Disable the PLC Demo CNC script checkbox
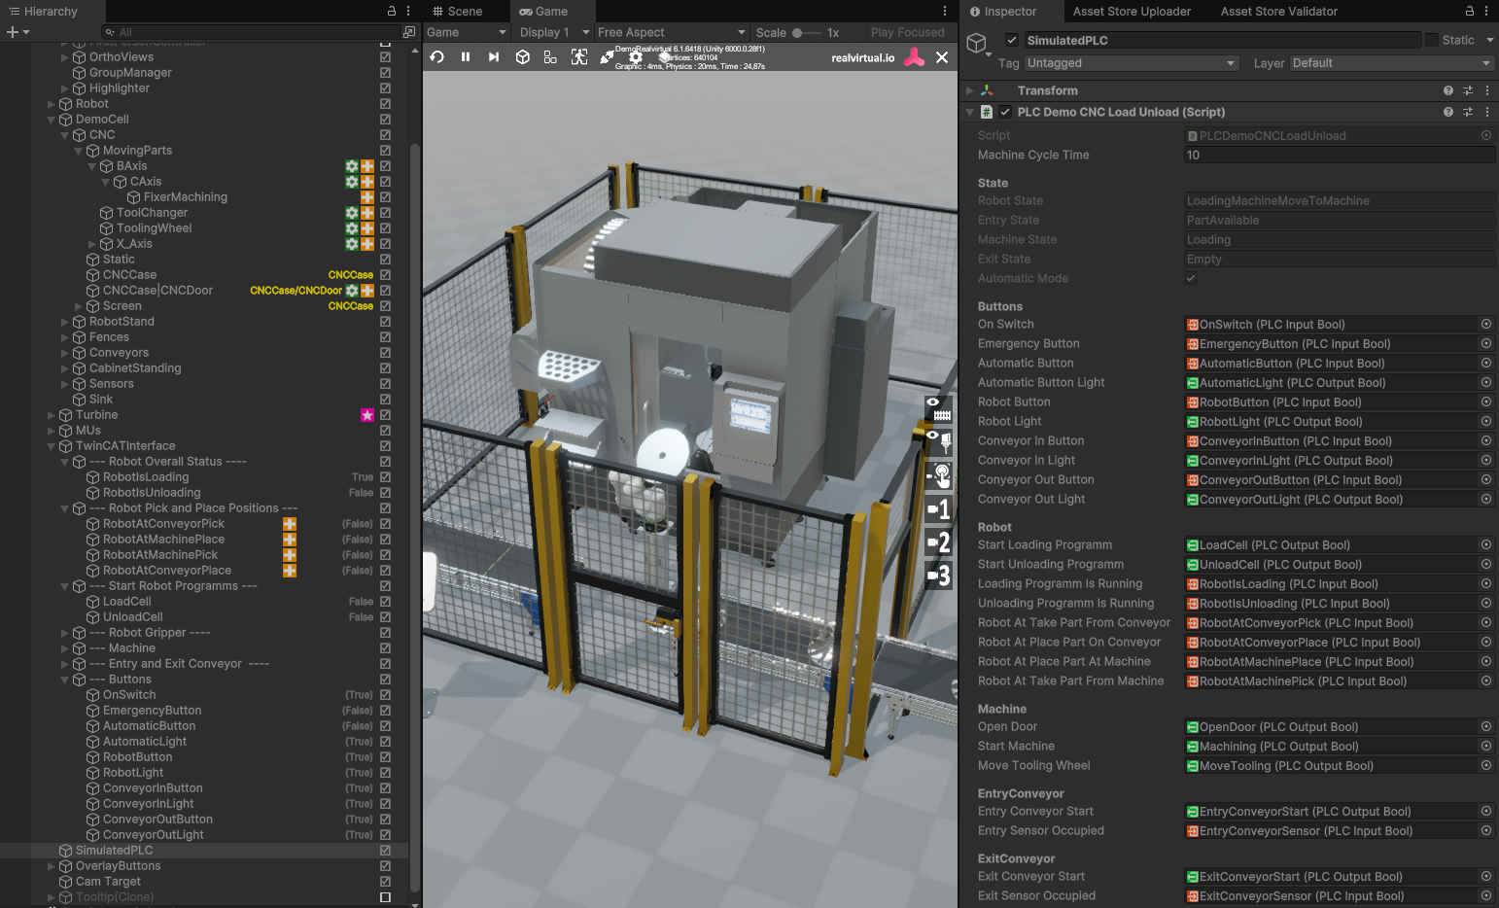Image resolution: width=1499 pixels, height=908 pixels. pos(1005,112)
